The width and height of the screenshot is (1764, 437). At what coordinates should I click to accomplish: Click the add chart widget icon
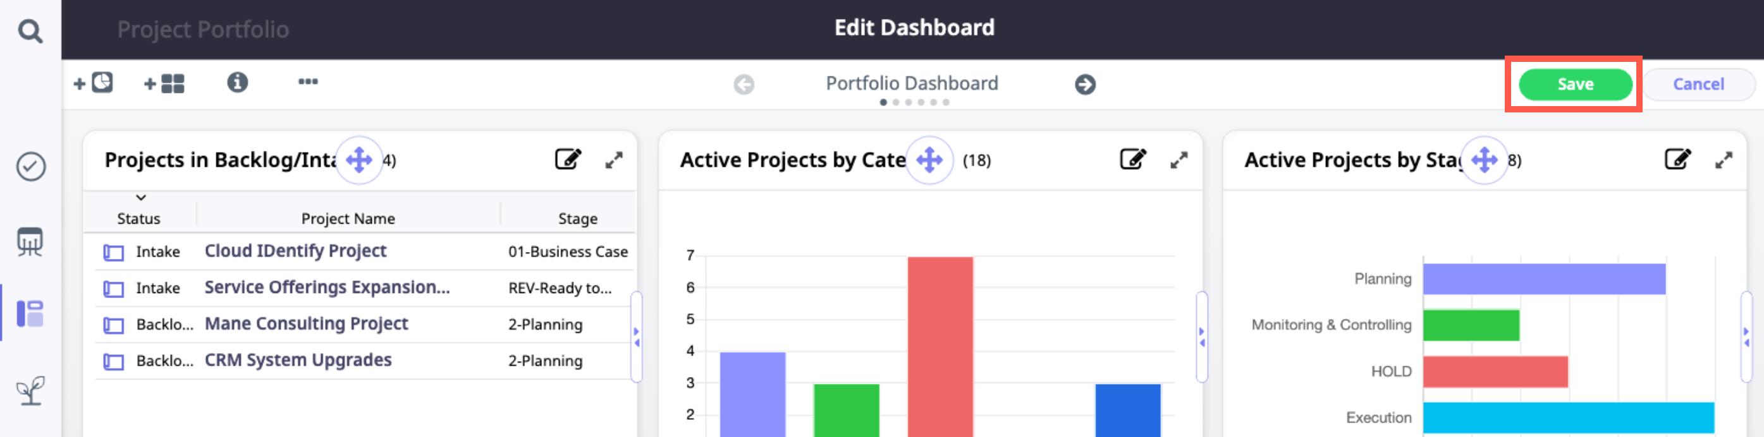tap(94, 83)
